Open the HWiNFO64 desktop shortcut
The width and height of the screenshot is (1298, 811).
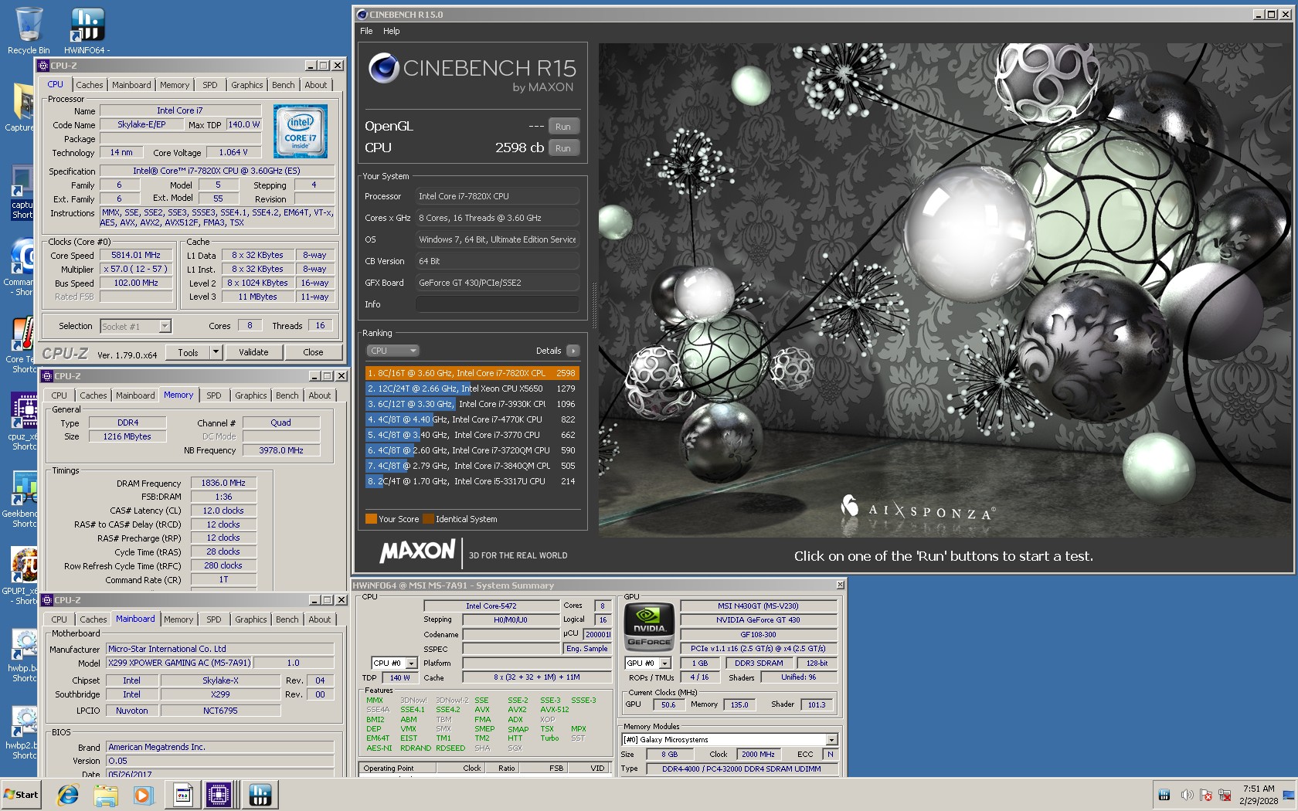(87, 31)
